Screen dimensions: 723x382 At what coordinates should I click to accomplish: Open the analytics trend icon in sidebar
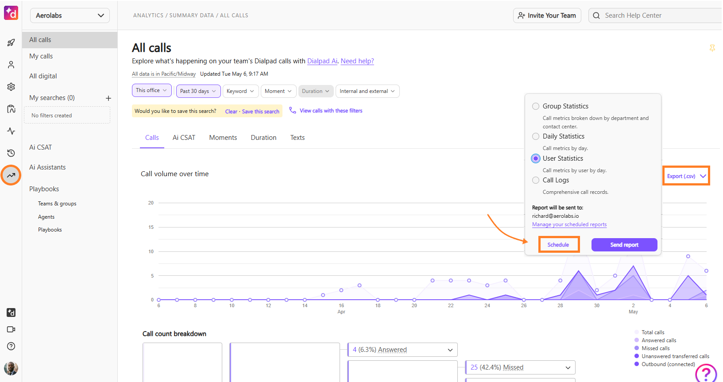point(11,175)
